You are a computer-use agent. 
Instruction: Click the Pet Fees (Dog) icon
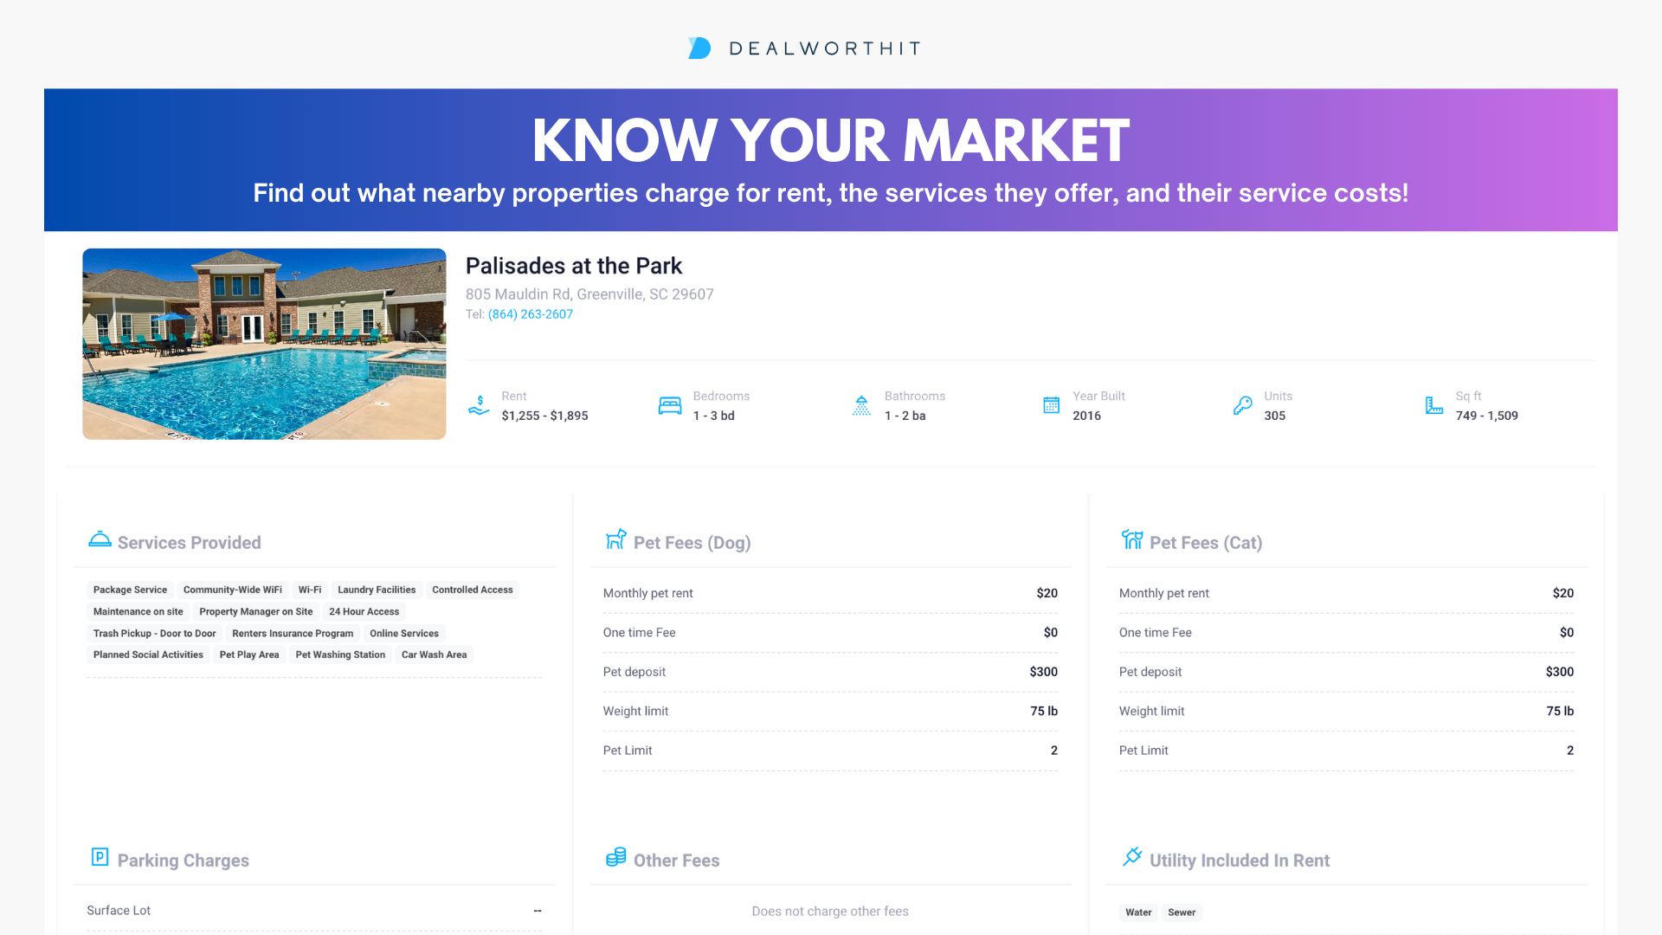615,540
